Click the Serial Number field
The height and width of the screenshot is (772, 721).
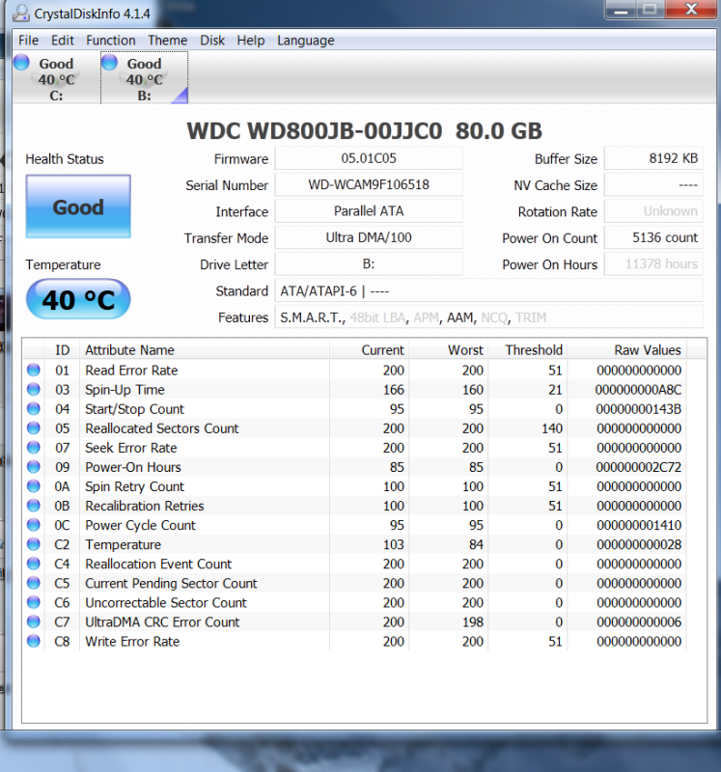click(x=369, y=185)
